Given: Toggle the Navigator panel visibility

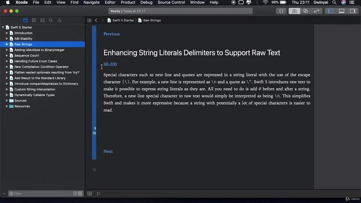Looking at the screenshot, I should coord(330,11).
